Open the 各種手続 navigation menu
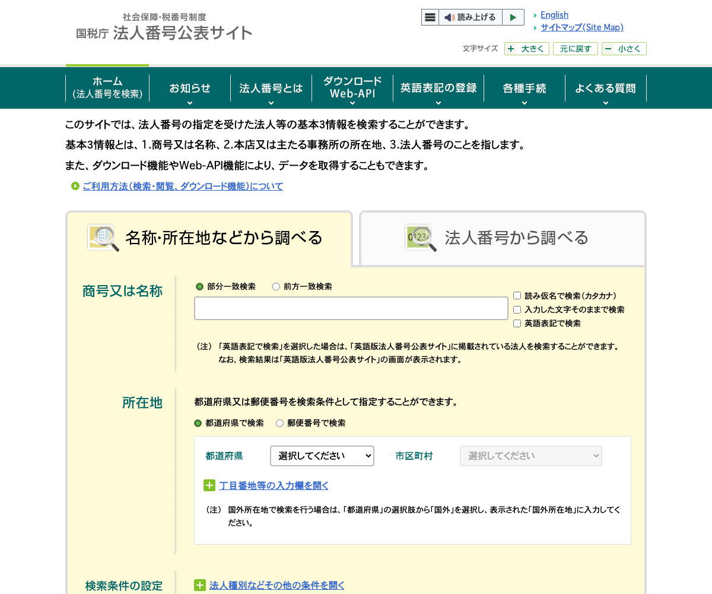Image resolution: width=712 pixels, height=594 pixels. point(525,88)
